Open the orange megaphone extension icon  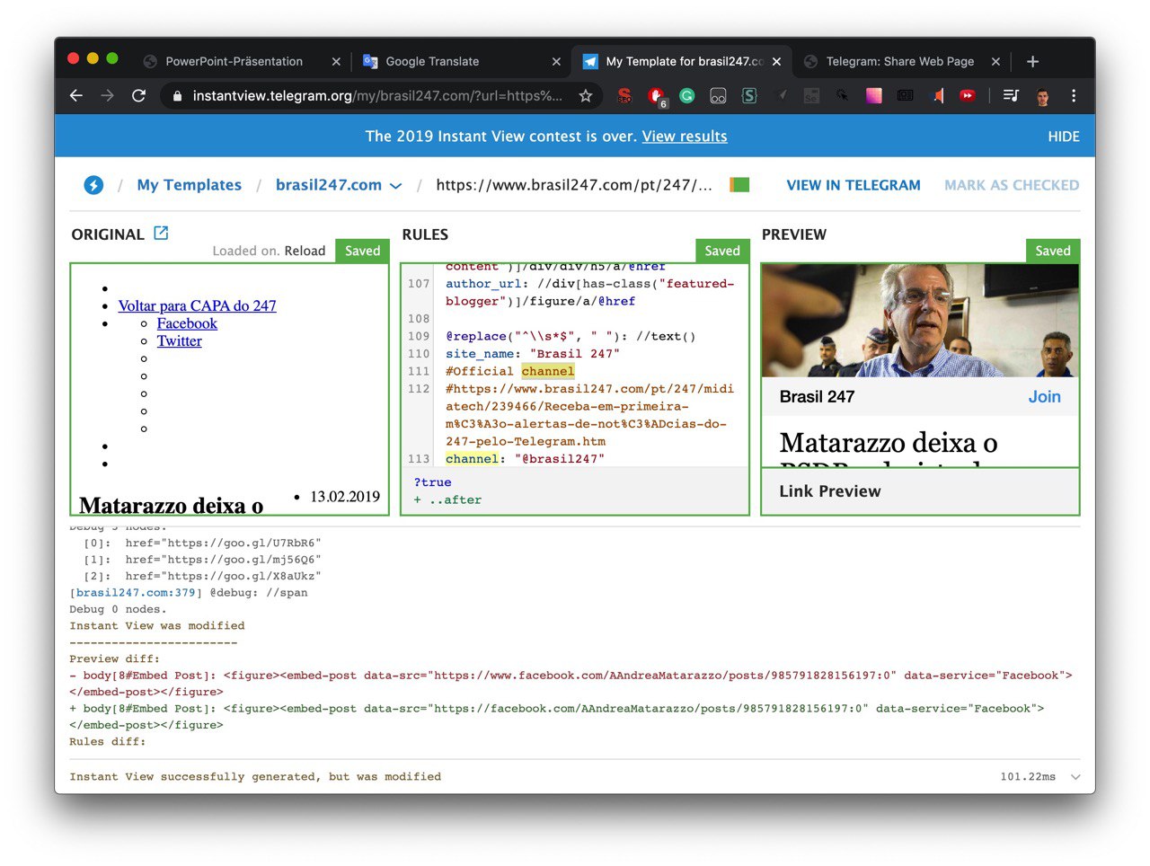(x=936, y=95)
